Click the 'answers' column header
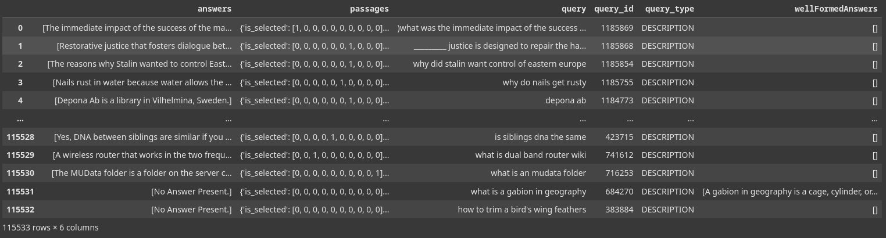The image size is (886, 238). point(214,9)
